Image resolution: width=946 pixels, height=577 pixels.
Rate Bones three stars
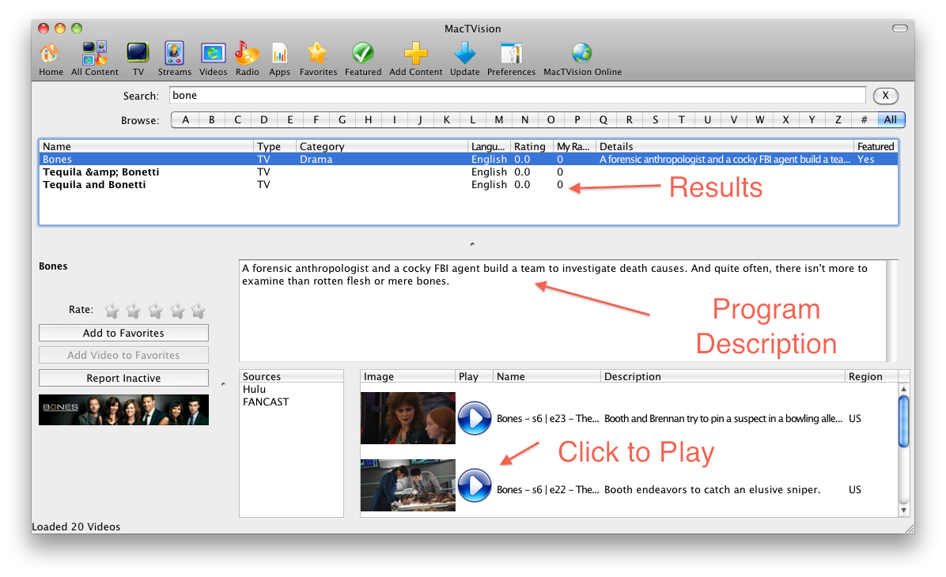(x=155, y=311)
